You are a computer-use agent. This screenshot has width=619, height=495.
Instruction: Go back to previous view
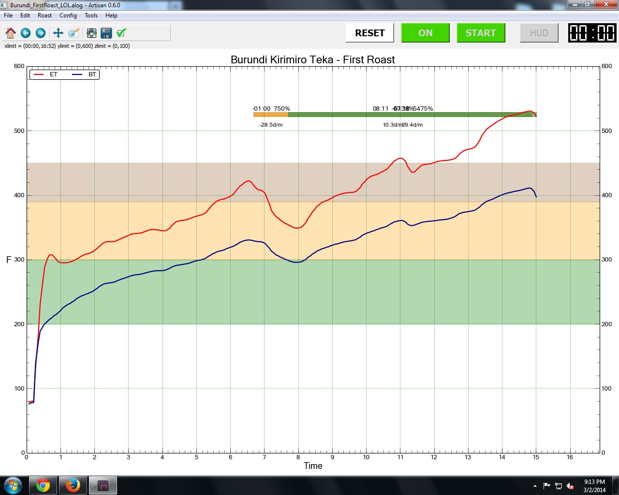26,33
